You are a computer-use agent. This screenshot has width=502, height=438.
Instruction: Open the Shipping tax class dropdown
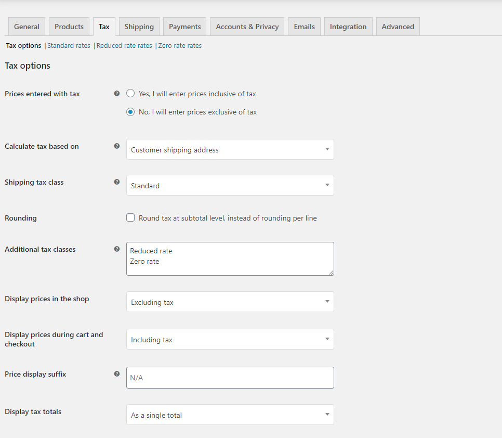click(x=230, y=185)
